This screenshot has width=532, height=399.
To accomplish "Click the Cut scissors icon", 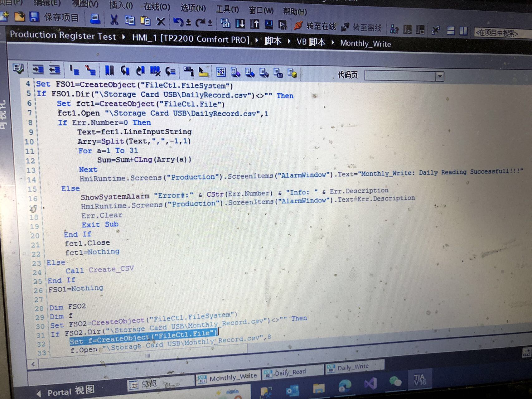I will pos(114,20).
